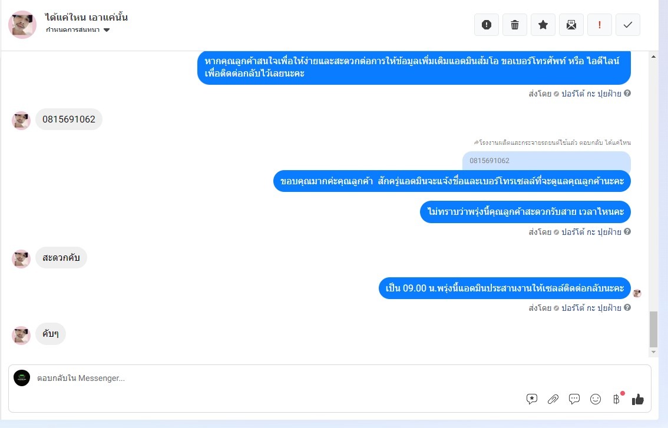Mark conversation as unread with envelope icon
Screen dimensions: 668x428
point(571,25)
